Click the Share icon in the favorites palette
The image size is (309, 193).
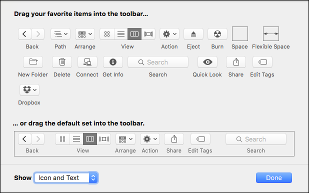[236, 62]
